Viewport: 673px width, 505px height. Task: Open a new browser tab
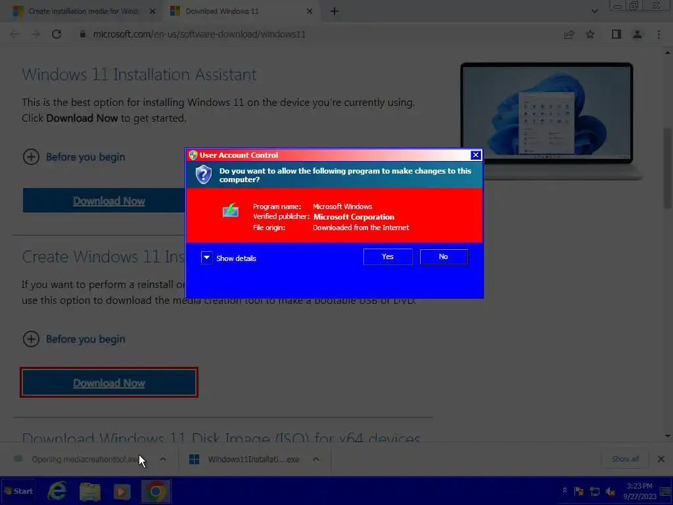(335, 12)
